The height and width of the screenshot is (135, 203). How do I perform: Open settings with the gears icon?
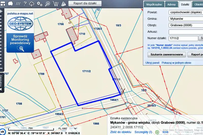click(x=40, y=4)
